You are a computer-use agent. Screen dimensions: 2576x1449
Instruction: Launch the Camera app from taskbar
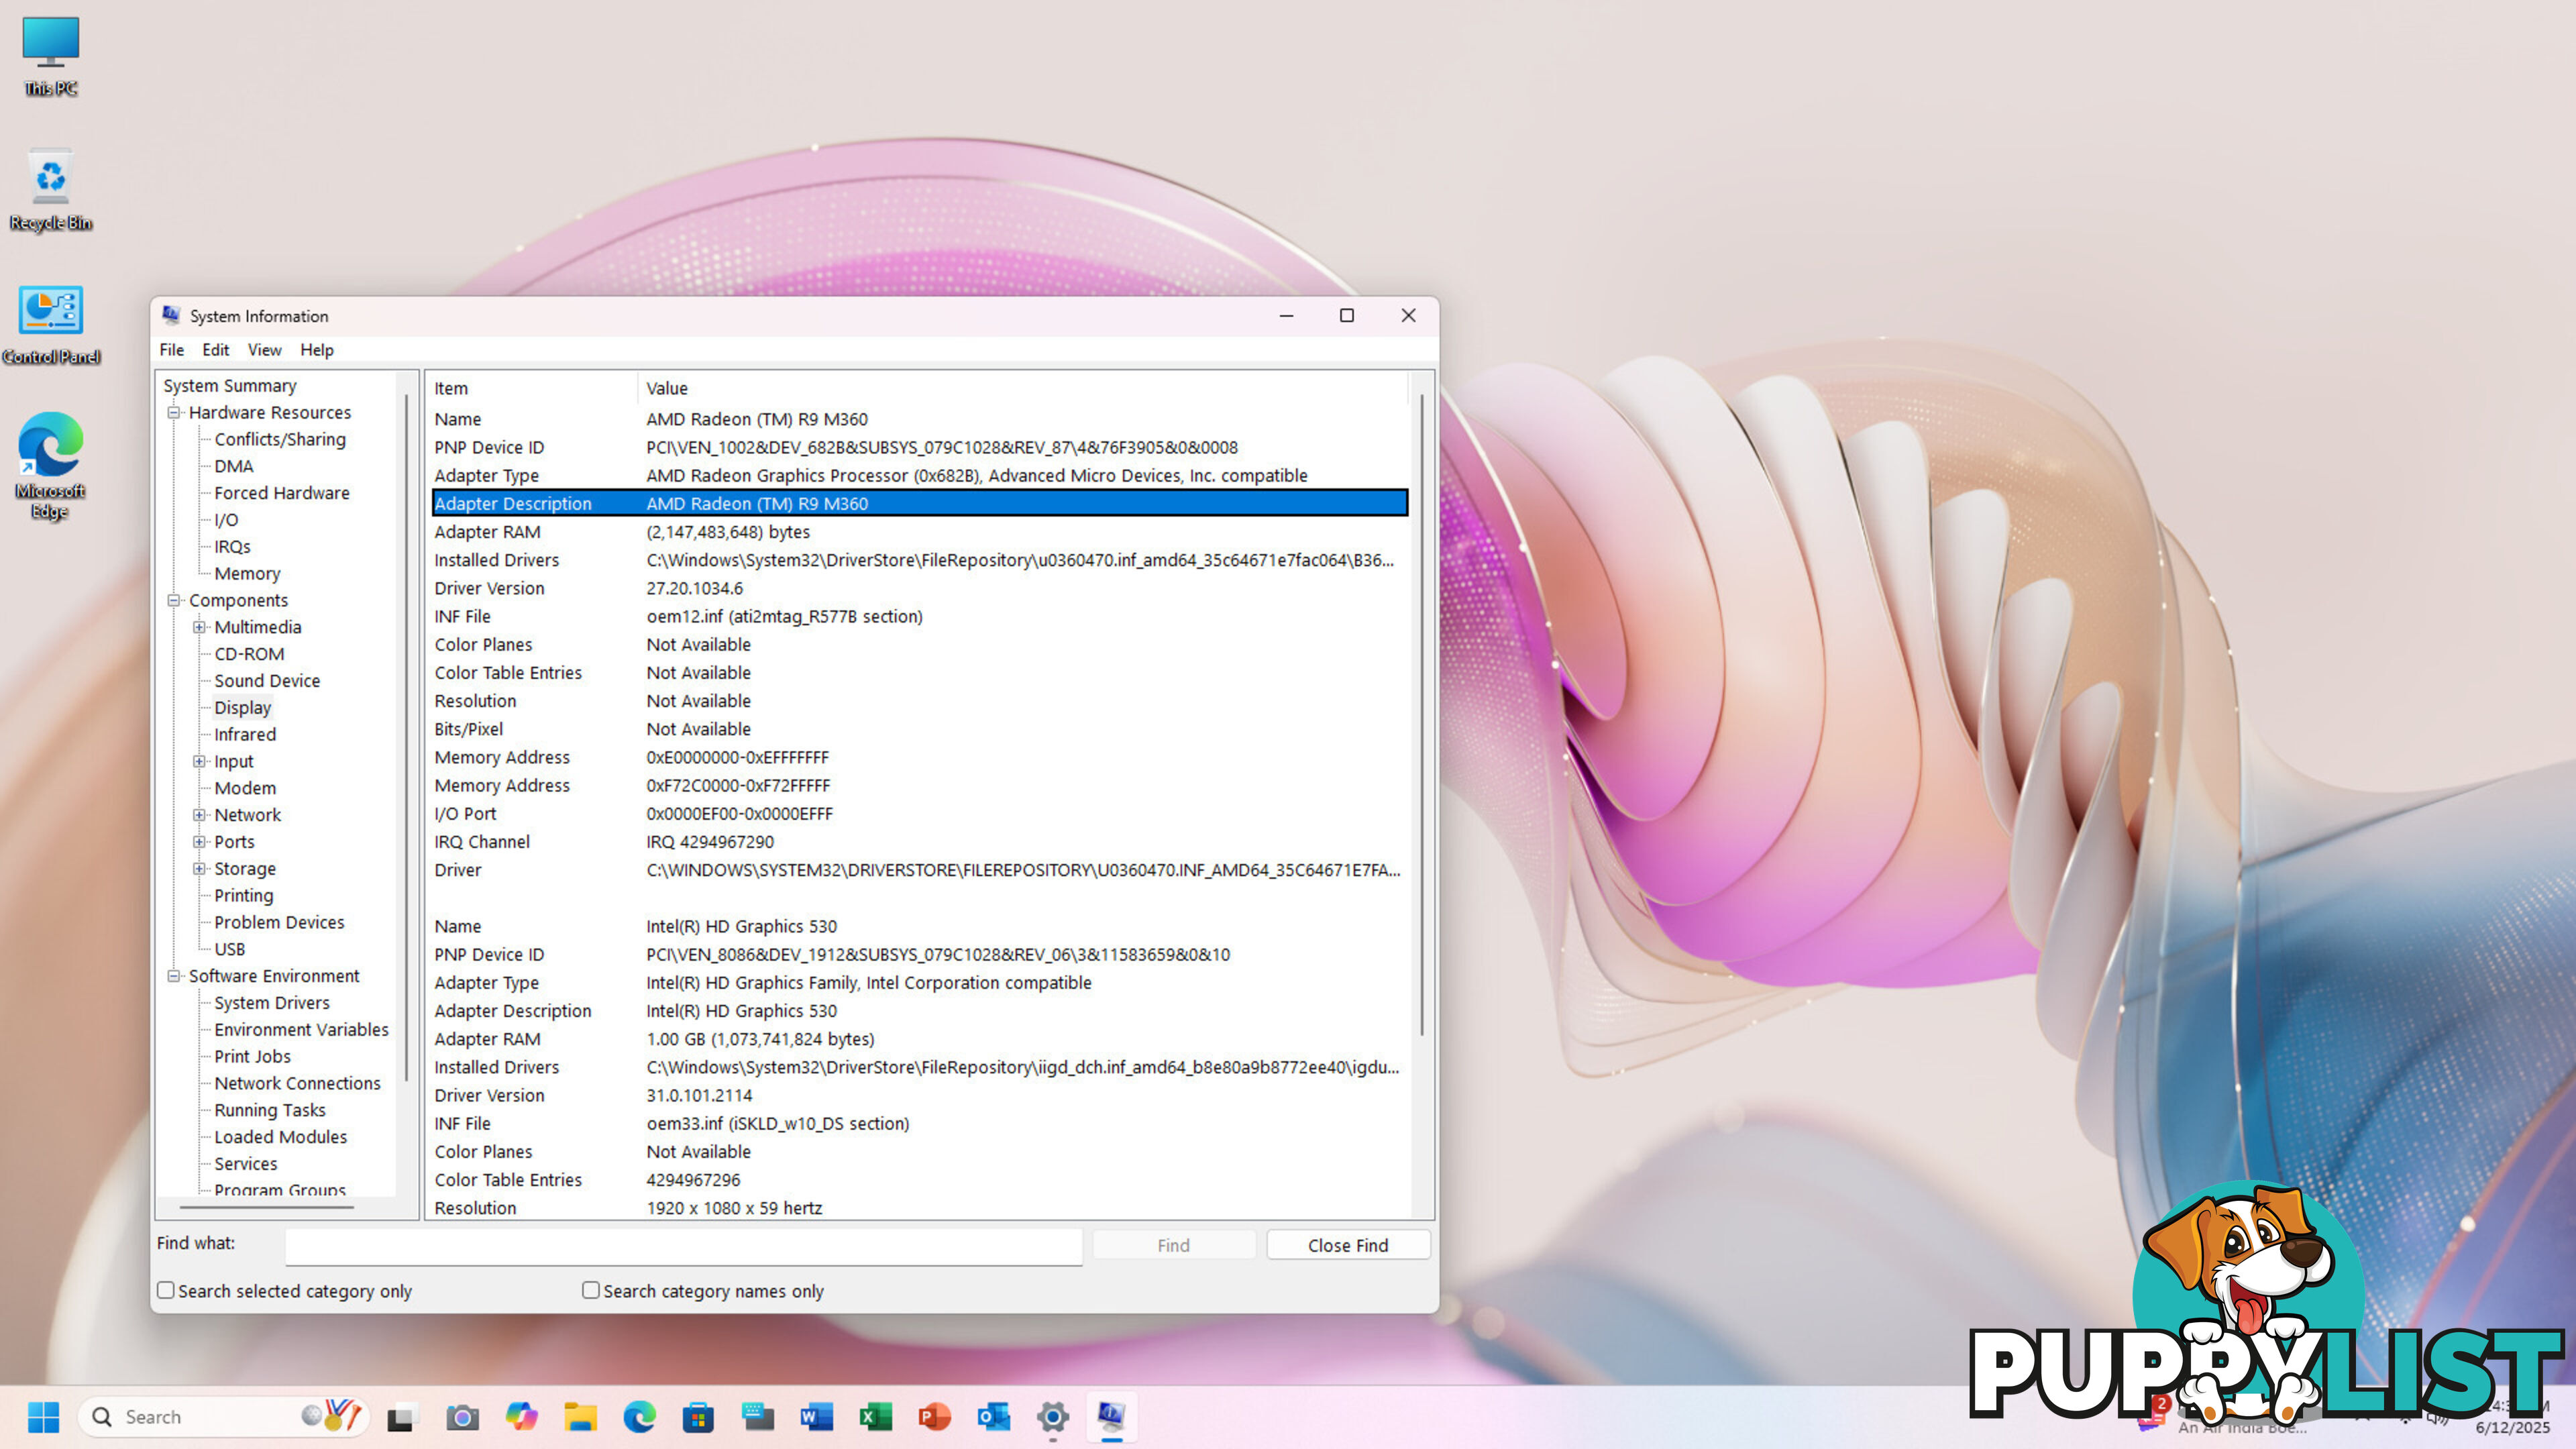coord(462,1417)
